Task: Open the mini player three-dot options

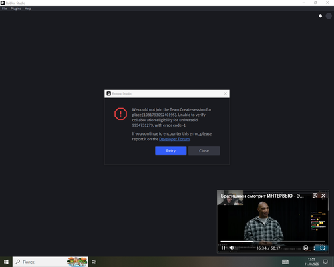Action: pos(314,248)
